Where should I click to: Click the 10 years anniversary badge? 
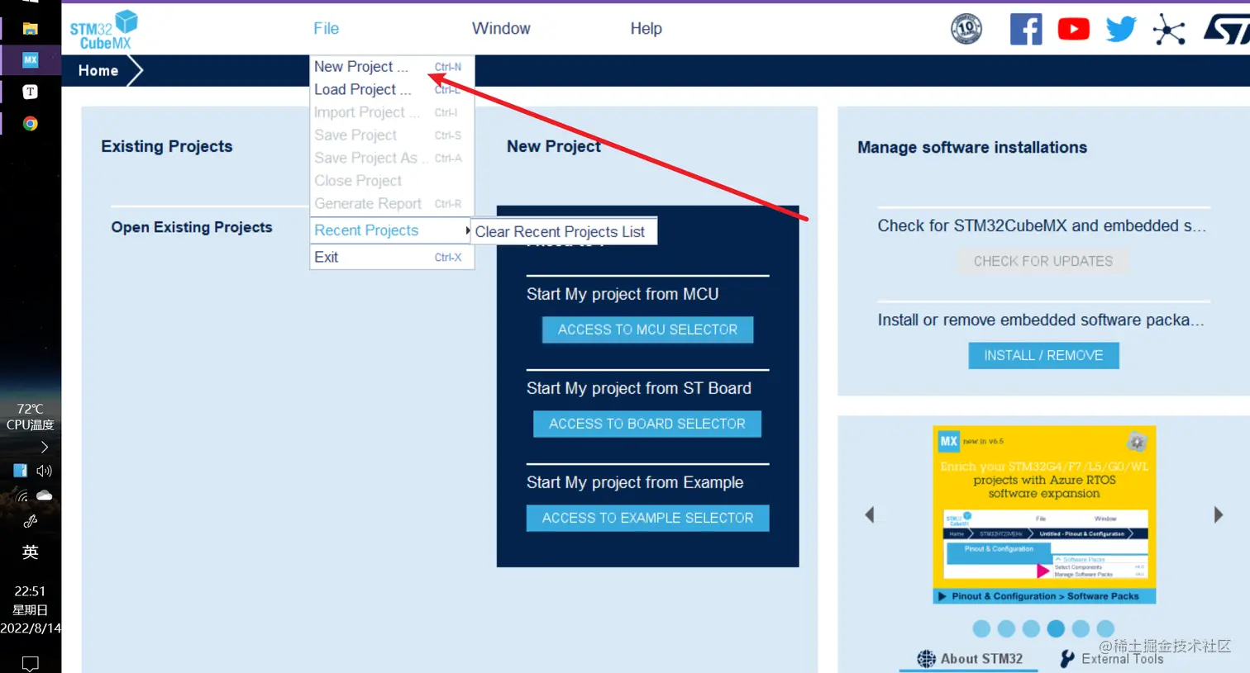point(966,29)
